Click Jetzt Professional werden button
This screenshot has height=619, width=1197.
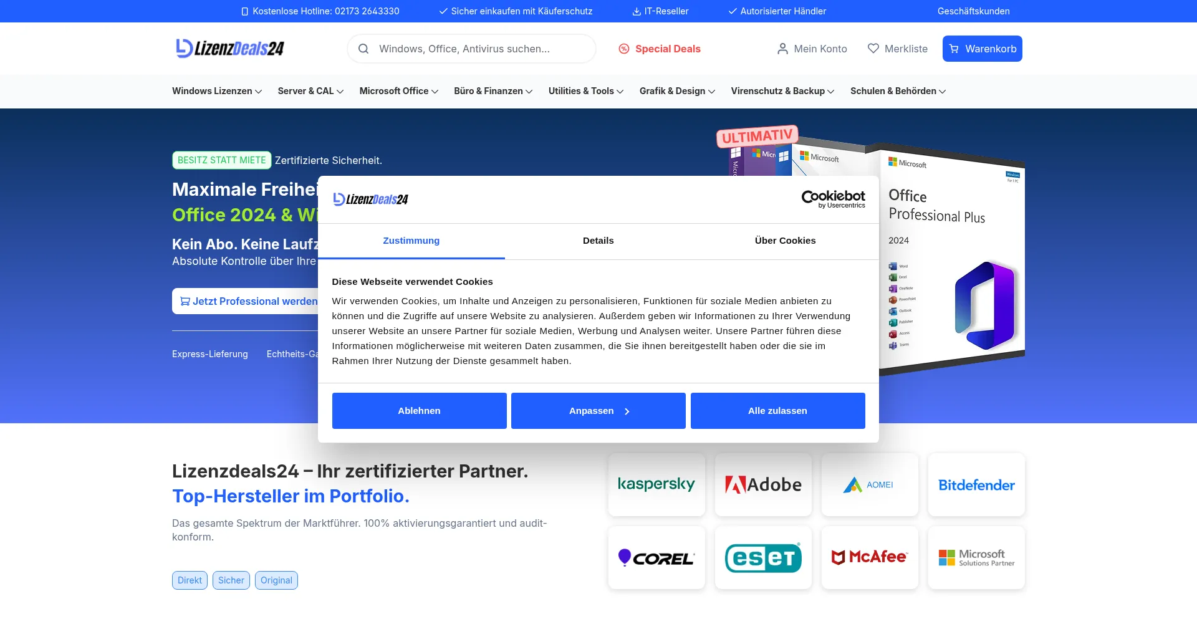(246, 301)
